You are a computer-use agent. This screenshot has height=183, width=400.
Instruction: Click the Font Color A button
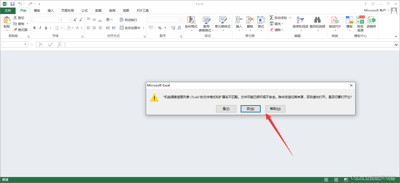click(78, 28)
